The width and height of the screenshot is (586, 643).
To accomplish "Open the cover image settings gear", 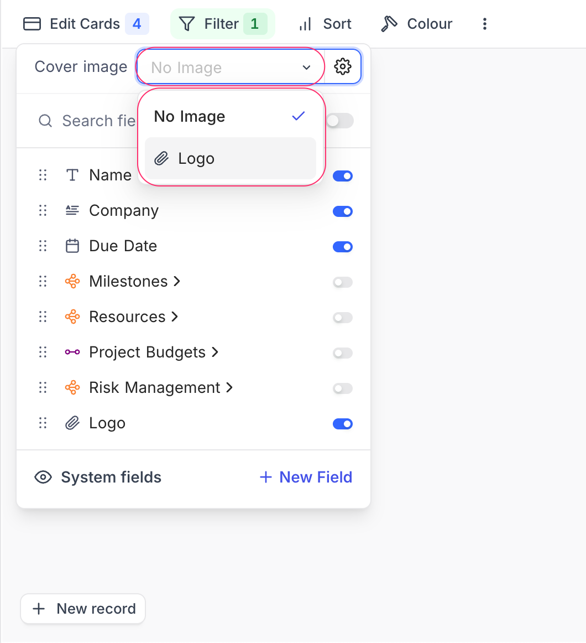I will pos(343,66).
